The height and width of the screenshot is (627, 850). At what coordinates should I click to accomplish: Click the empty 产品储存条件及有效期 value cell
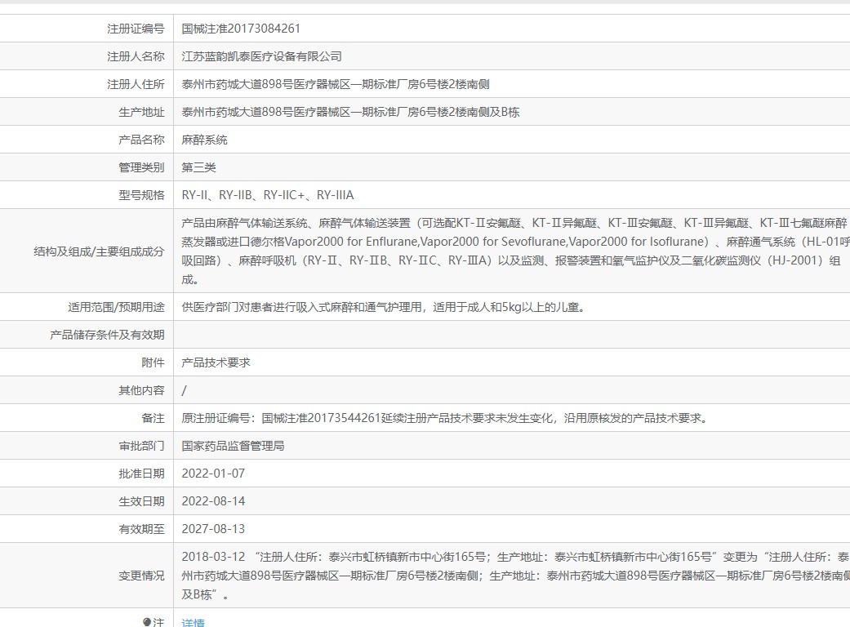pyautogui.click(x=511, y=335)
